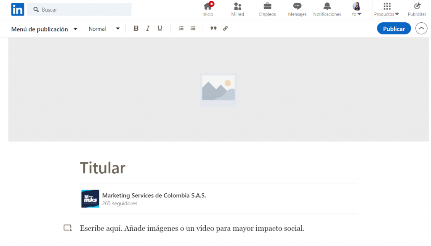Open the Mensajes section
Viewport: 431px width, 246px height.
297,9
